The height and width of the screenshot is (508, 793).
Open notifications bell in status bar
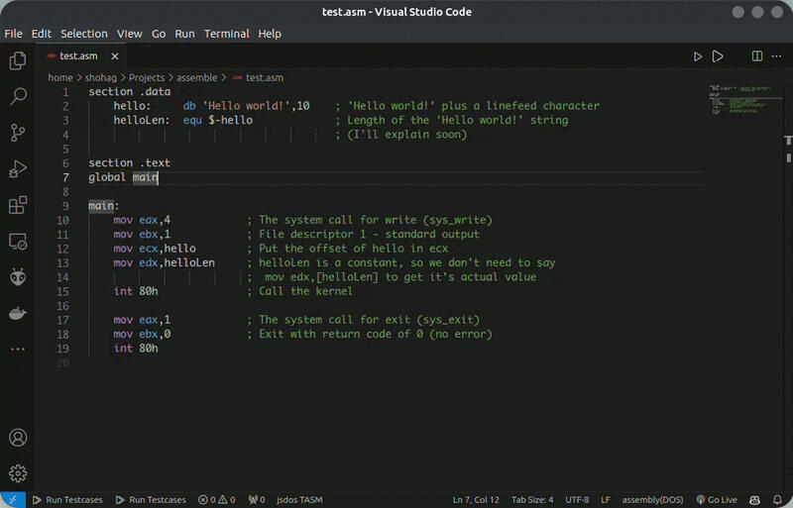click(x=777, y=499)
